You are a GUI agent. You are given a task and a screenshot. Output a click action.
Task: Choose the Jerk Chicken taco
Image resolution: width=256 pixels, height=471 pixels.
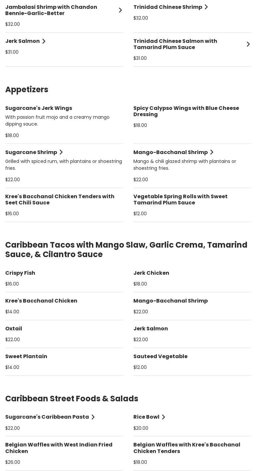pos(151,273)
